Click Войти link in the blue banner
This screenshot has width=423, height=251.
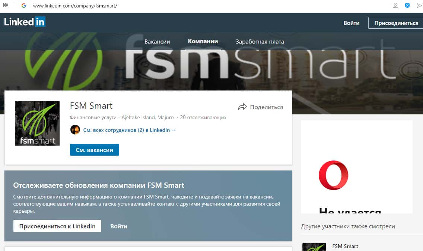(x=119, y=226)
